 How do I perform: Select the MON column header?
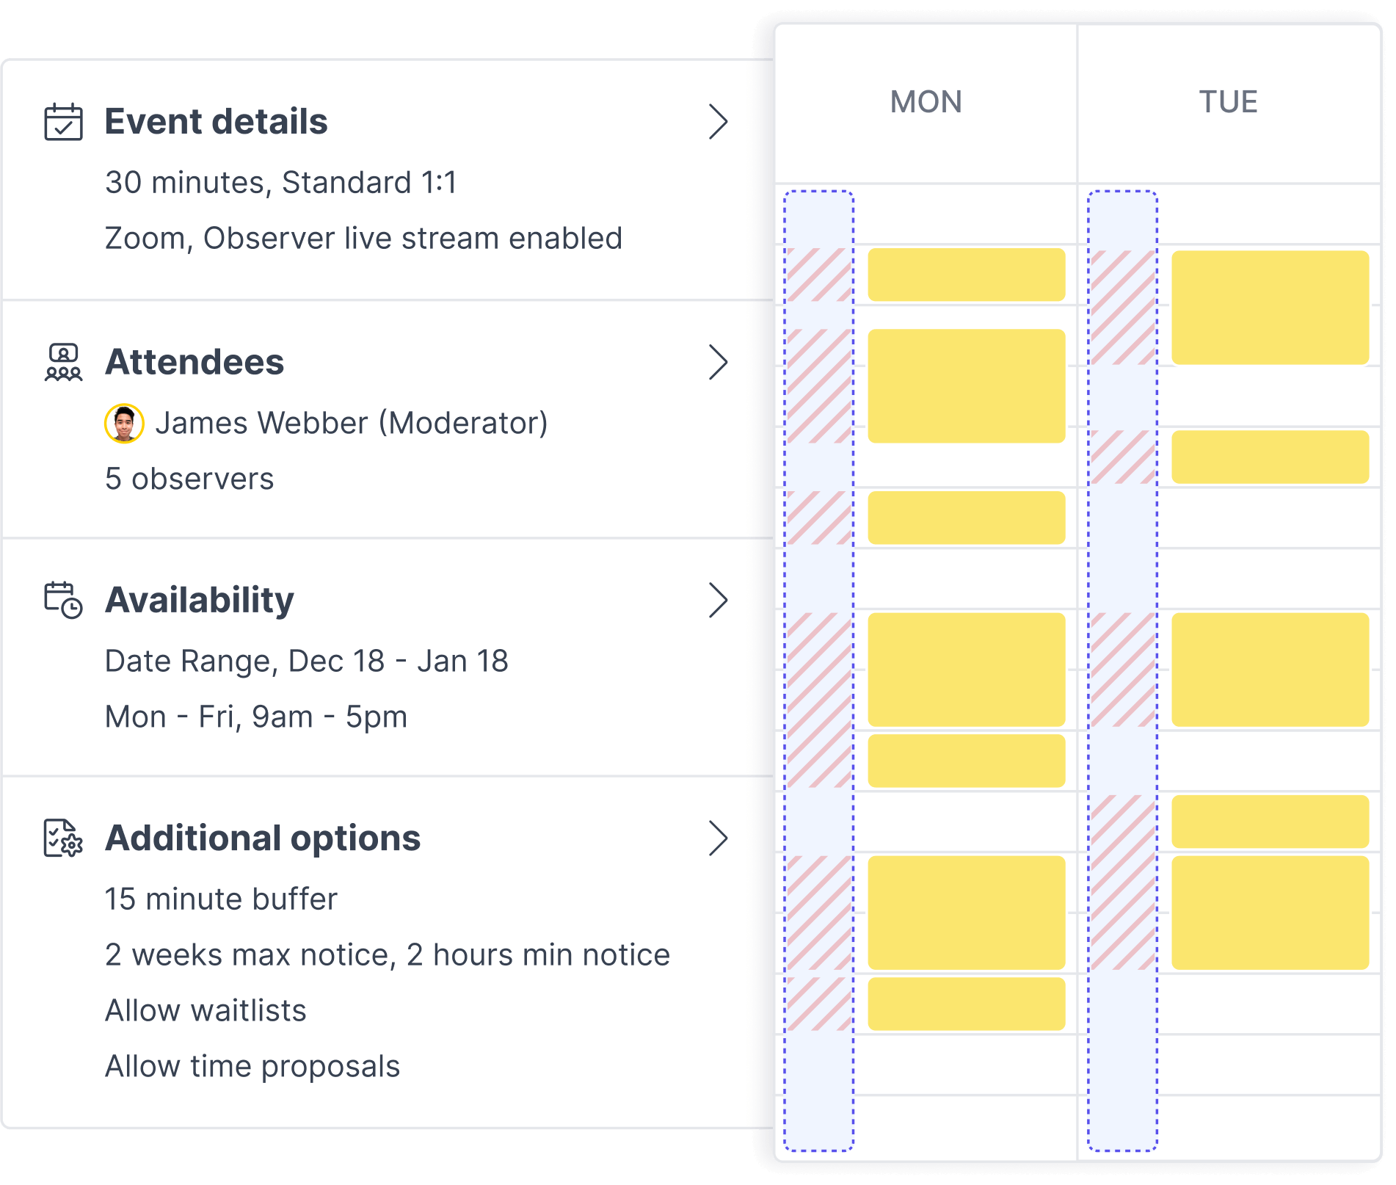tap(926, 103)
